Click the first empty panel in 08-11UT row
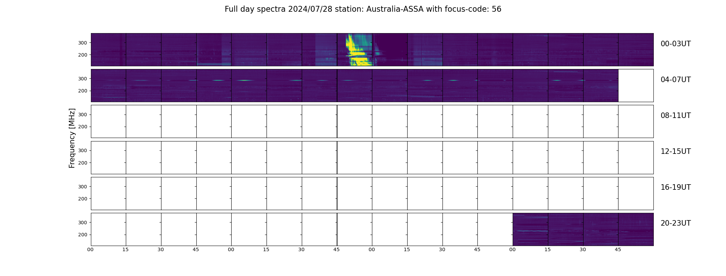This screenshot has width=726, height=276. [108, 121]
